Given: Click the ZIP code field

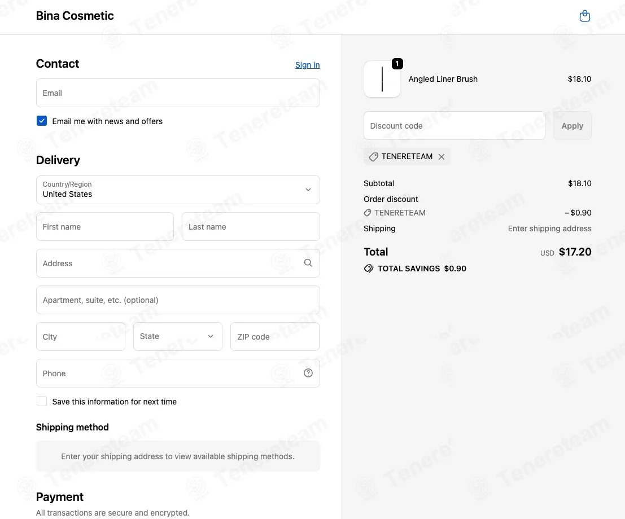Looking at the screenshot, I should (x=274, y=337).
